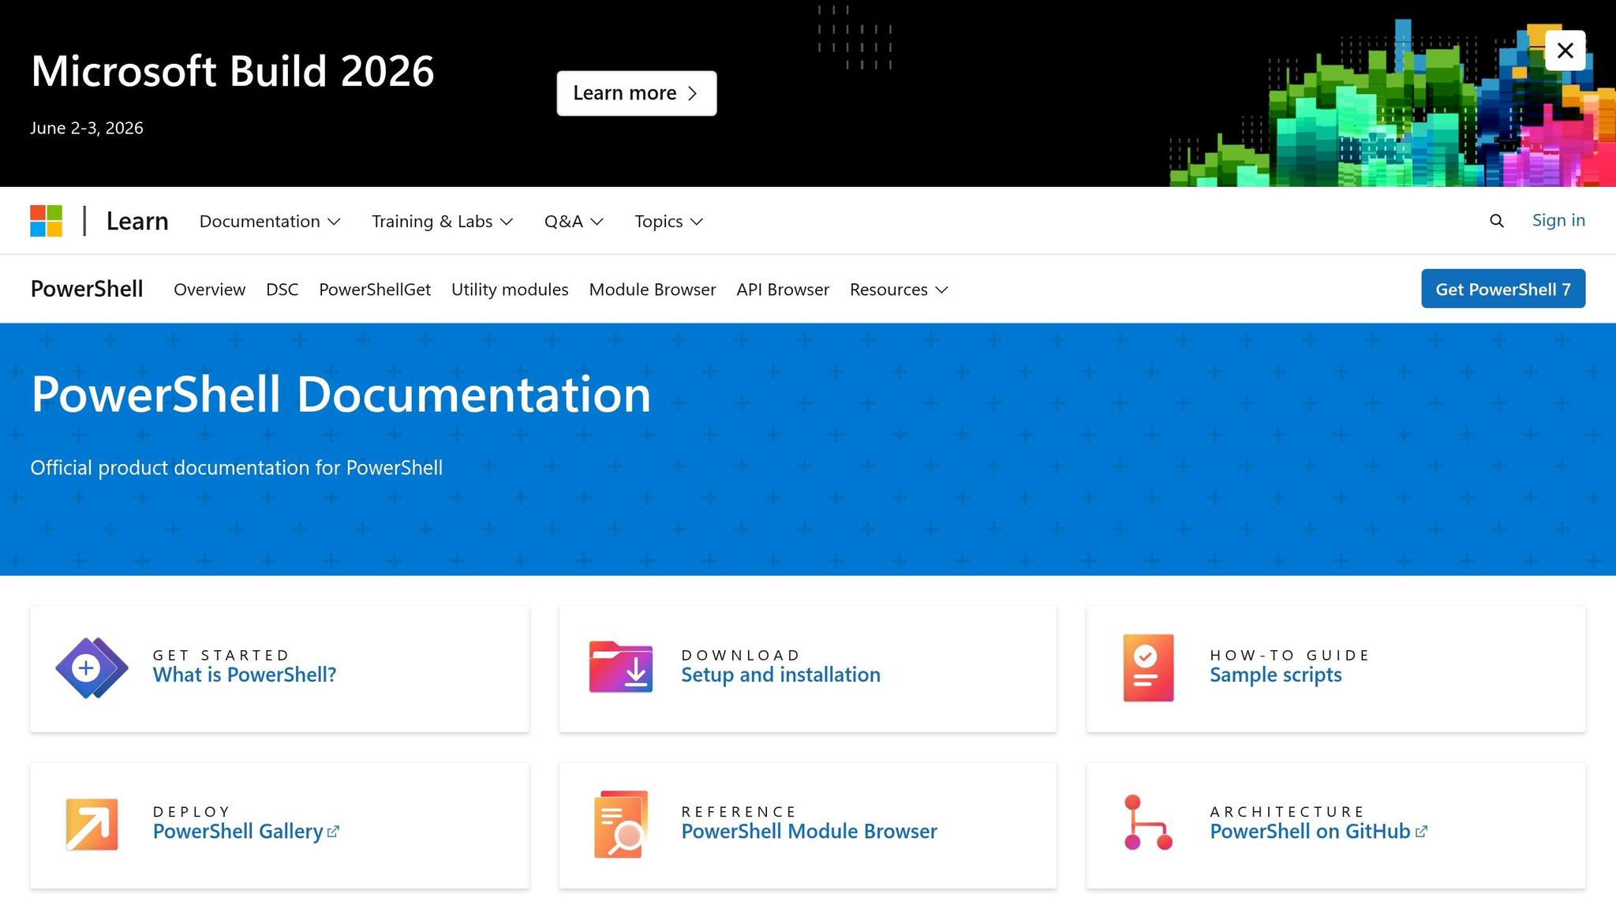
Task: Dismiss the Microsoft Build banner
Action: (x=1565, y=50)
